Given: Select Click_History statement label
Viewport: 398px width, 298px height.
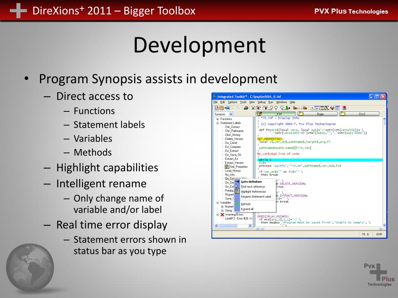Looking at the screenshot, I should click(232, 135).
